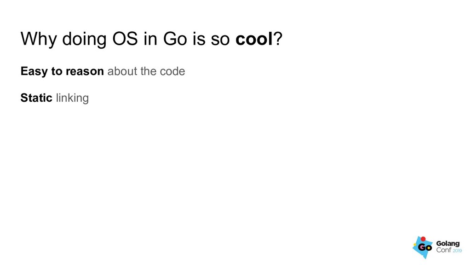Click the bold word "Static"
This screenshot has width=471, height=265.
point(36,98)
